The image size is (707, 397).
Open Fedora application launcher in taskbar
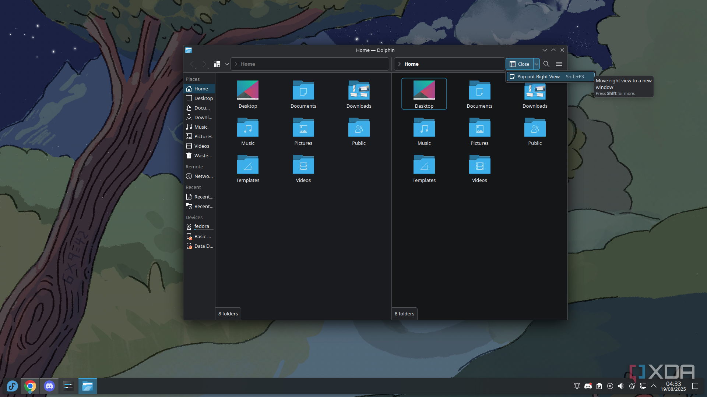coord(12,386)
